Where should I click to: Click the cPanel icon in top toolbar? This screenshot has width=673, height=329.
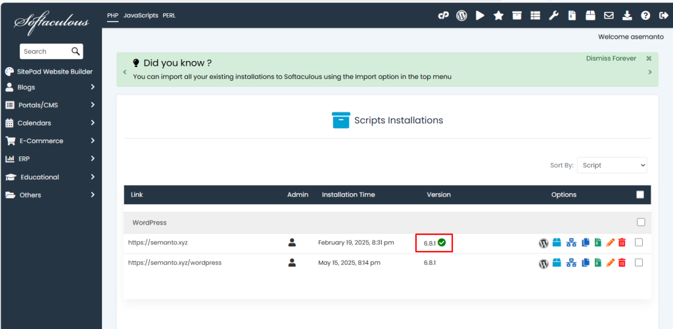pos(443,16)
